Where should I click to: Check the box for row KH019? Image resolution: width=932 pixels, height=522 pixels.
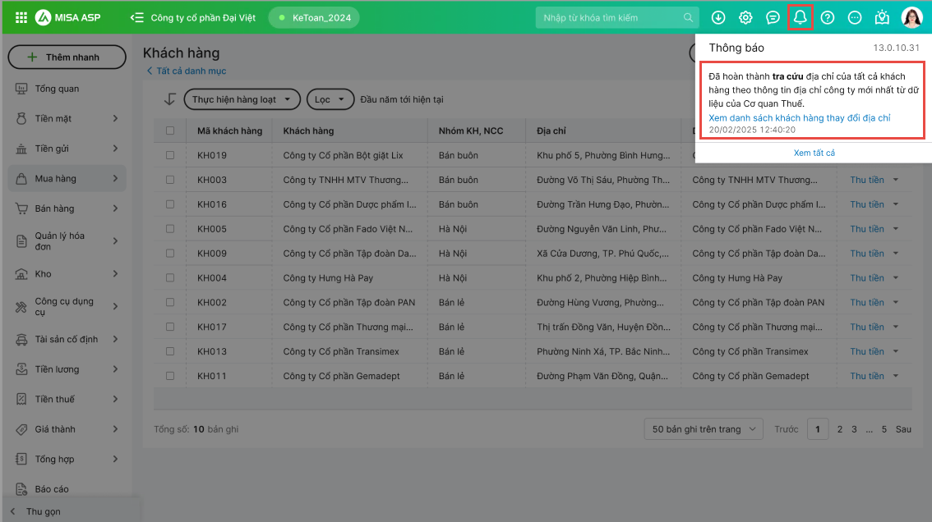click(x=170, y=155)
